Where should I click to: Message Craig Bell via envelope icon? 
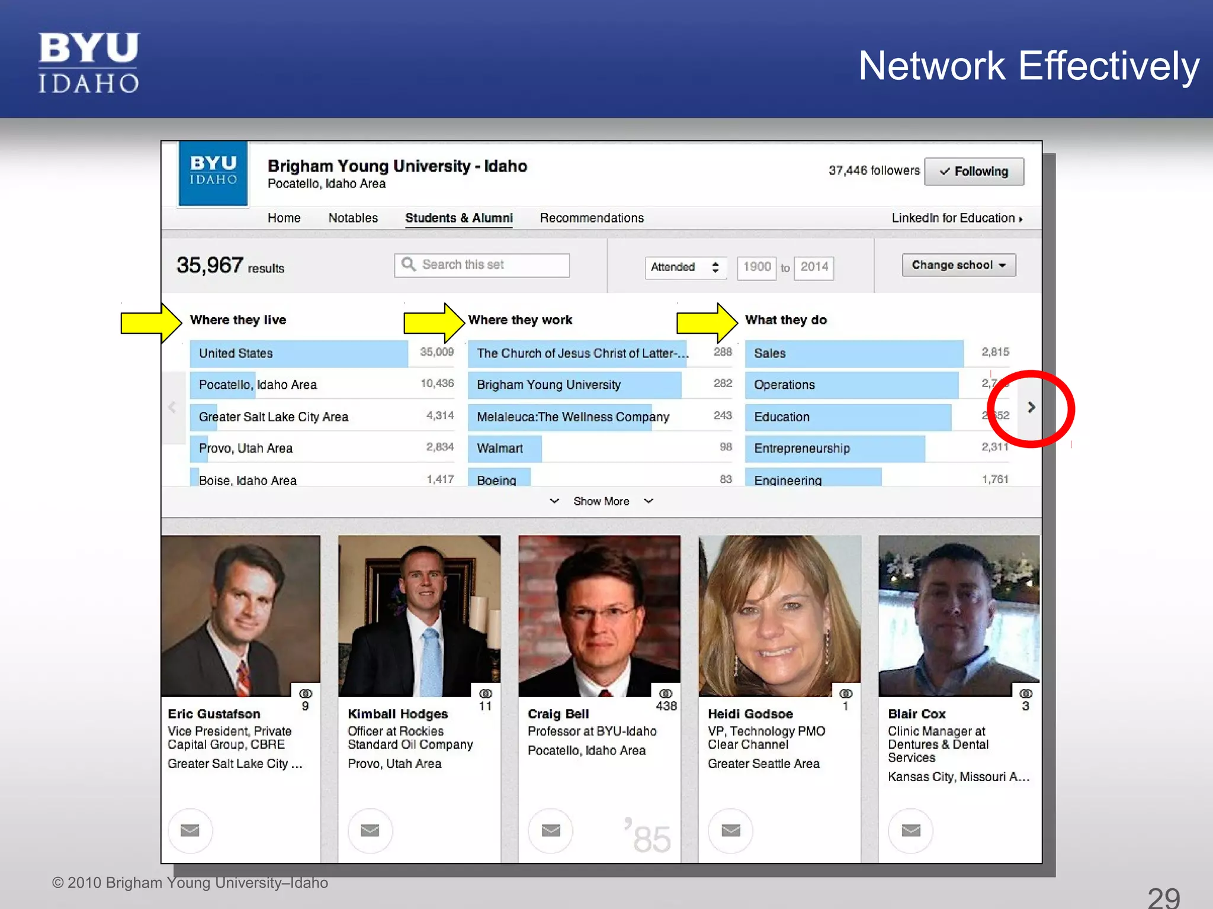pyautogui.click(x=551, y=830)
